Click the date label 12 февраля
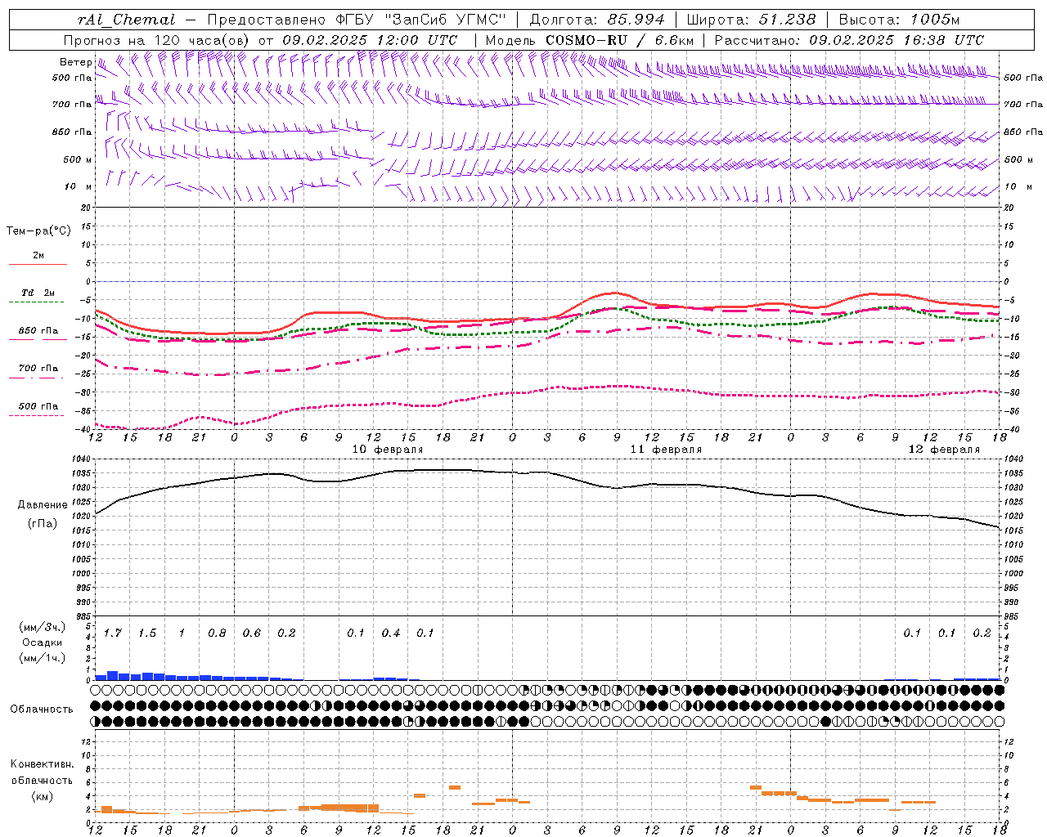Viewport: 1047px width, 837px height. point(944,450)
